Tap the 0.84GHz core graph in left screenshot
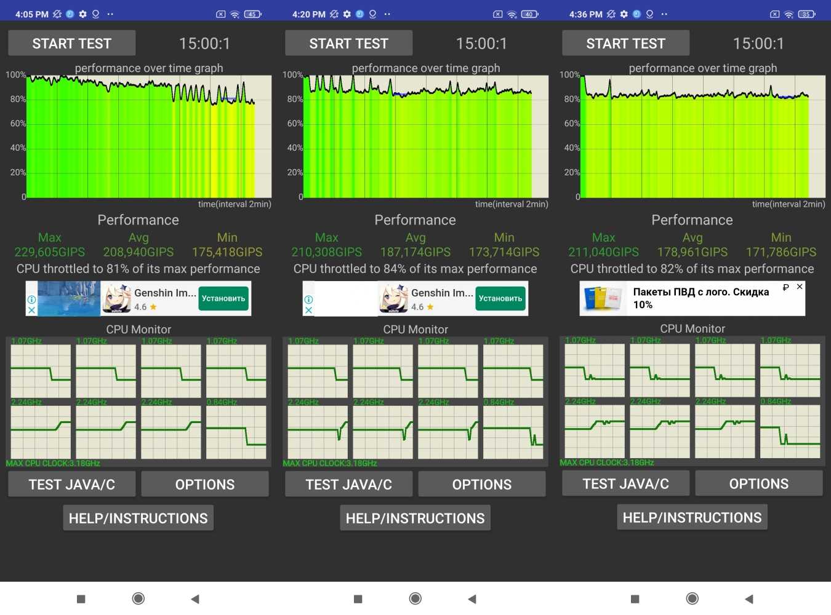Image resolution: width=831 pixels, height=615 pixels. (236, 432)
